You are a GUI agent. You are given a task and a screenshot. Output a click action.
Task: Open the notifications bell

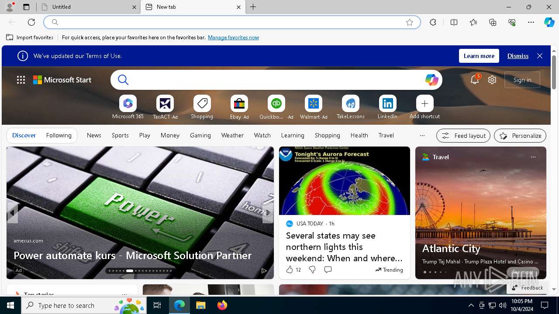[x=475, y=80]
